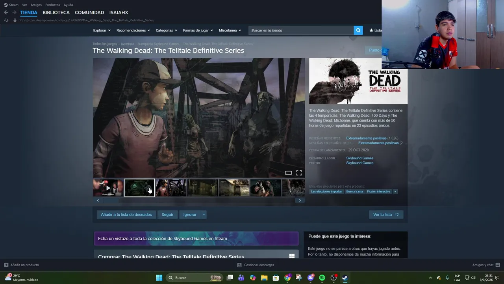Viewport: 504px width, 284px height.
Task: Open File Explorer from taskbar
Action: click(264, 278)
